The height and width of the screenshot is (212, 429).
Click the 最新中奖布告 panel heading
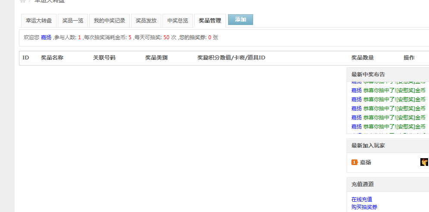pyautogui.click(x=368, y=75)
